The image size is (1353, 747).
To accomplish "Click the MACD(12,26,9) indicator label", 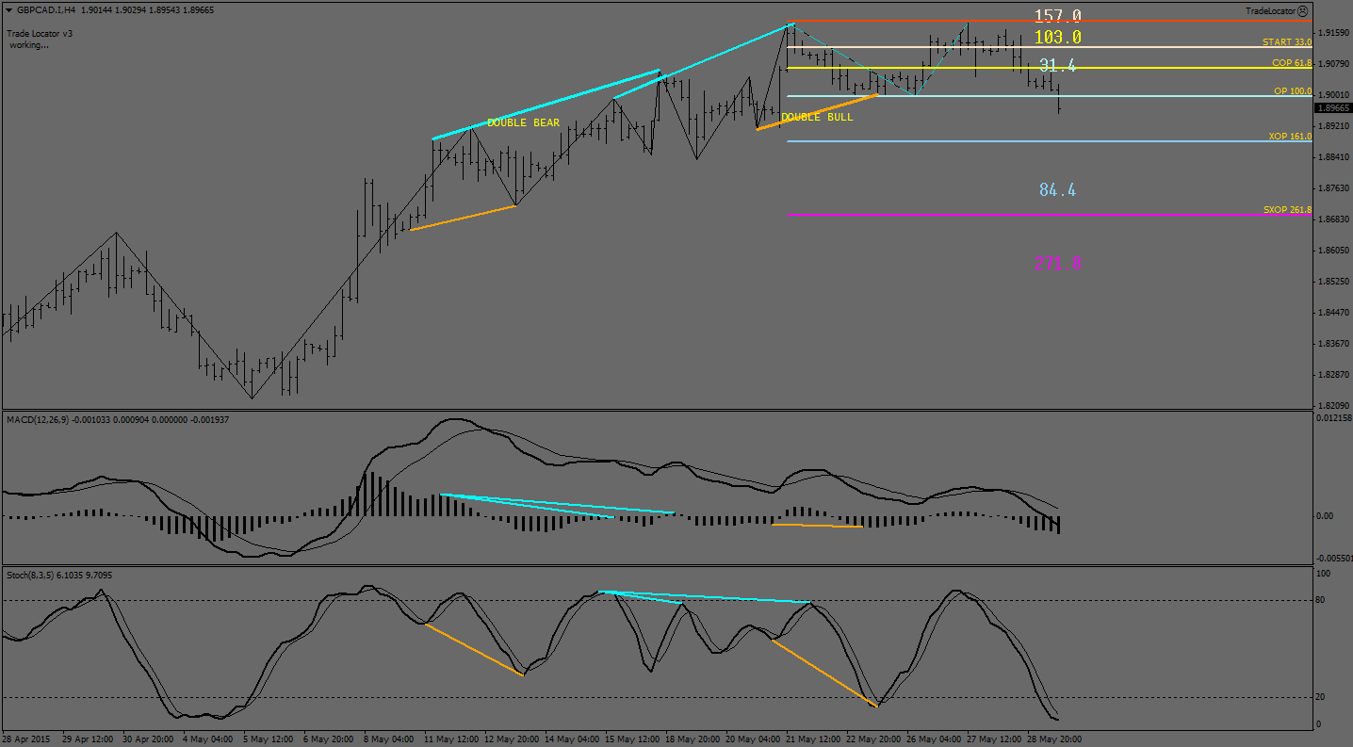I will pos(38,419).
